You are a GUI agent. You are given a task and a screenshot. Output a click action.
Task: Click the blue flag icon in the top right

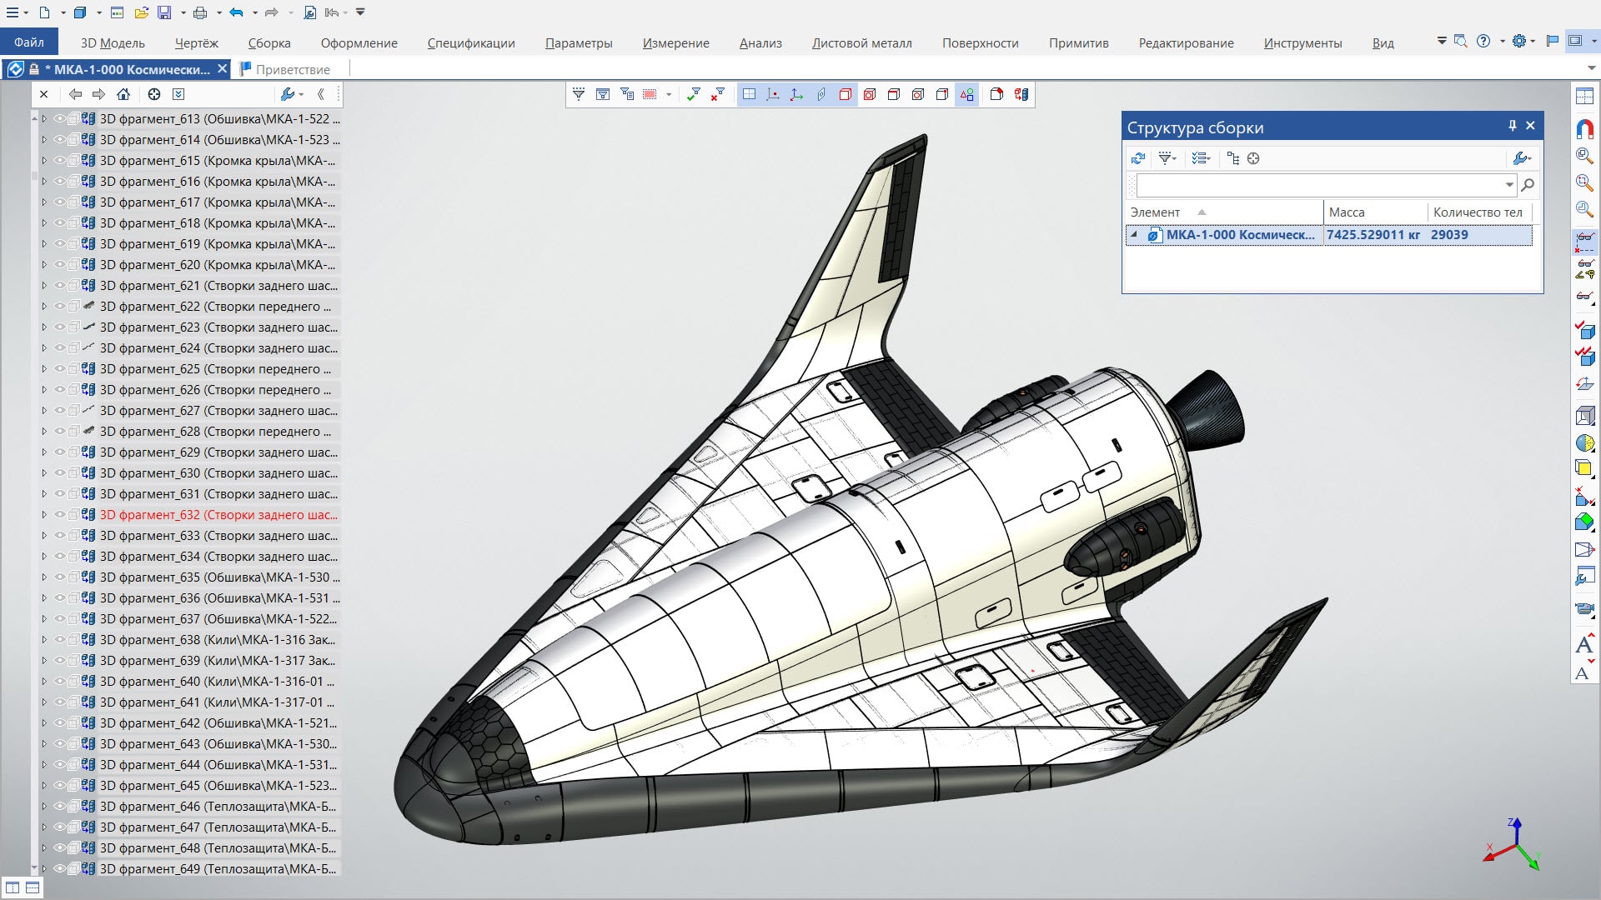(1552, 41)
